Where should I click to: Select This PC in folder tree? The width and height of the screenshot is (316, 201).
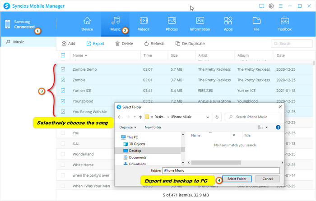pyautogui.click(x=129, y=137)
